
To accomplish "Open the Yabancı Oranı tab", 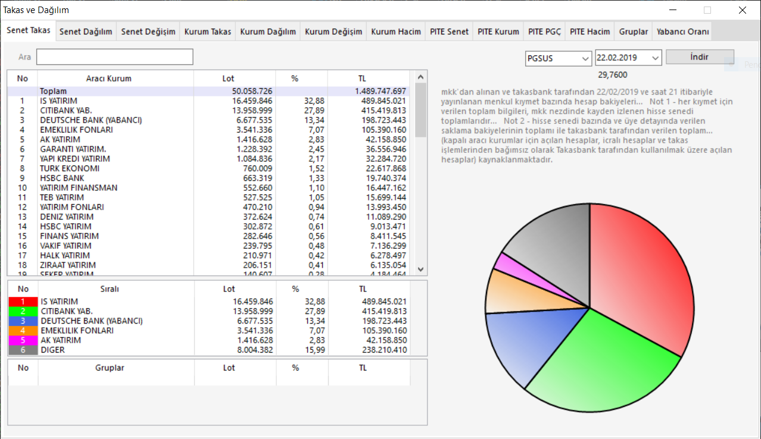I will 683,32.
